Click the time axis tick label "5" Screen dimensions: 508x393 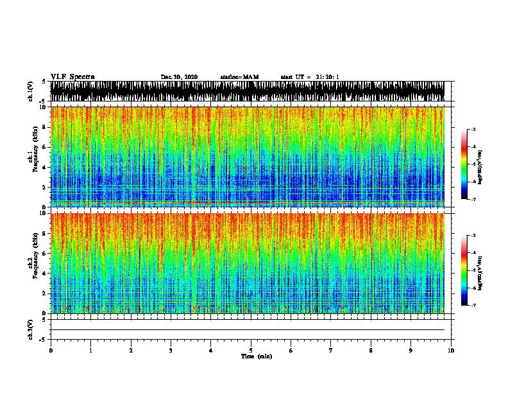pyautogui.click(x=251, y=351)
